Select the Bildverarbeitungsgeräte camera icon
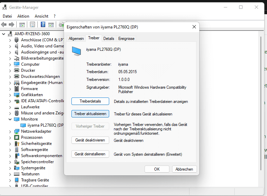Screen dimensions: 267x196 click(x=17, y=58)
